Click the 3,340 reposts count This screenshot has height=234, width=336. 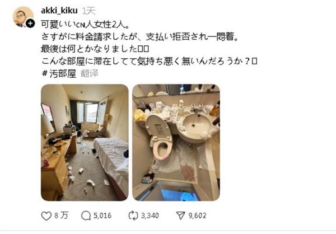[150, 216]
